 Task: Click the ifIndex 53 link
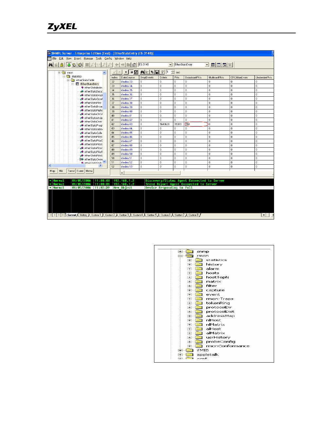pyautogui.click(x=127, y=167)
